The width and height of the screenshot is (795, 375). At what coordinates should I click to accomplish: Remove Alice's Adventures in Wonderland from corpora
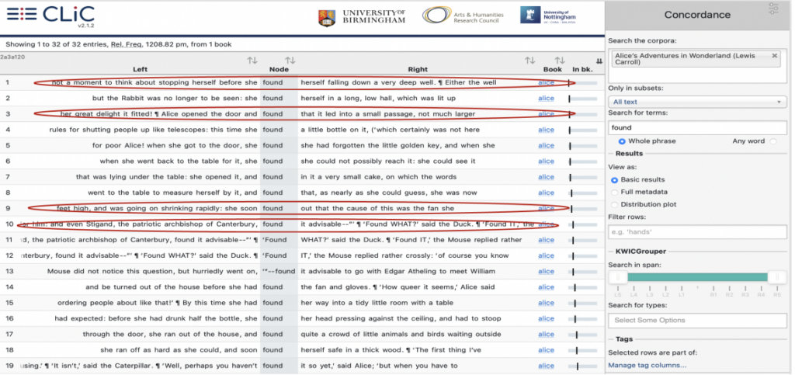point(775,56)
